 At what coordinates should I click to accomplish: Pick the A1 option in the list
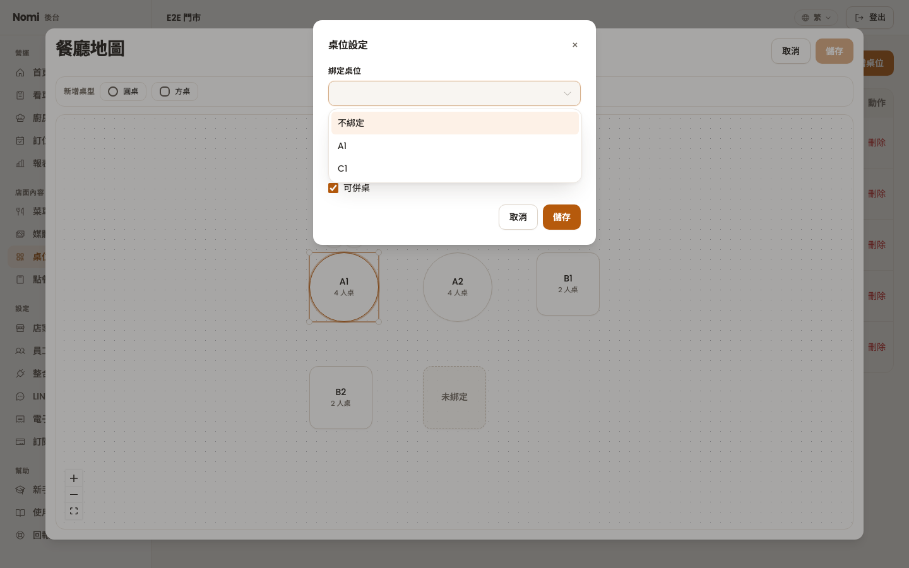pos(454,146)
